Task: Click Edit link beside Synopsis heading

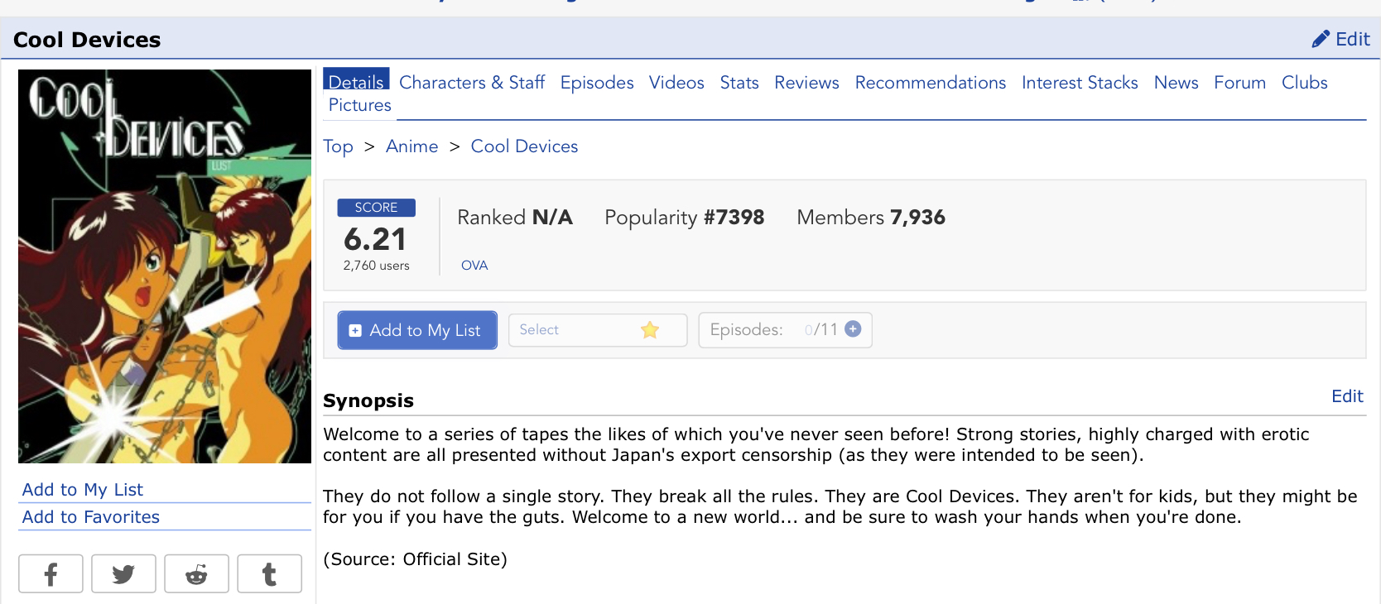Action: click(x=1347, y=396)
